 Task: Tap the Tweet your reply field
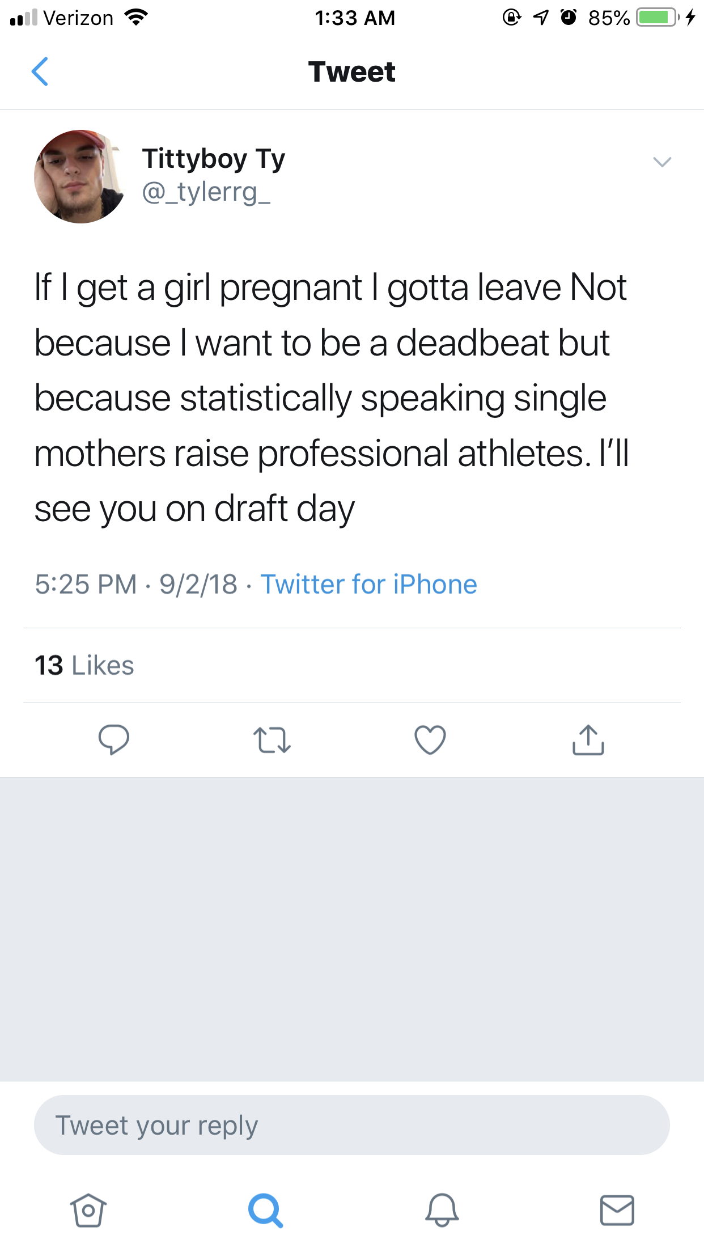(351, 1125)
